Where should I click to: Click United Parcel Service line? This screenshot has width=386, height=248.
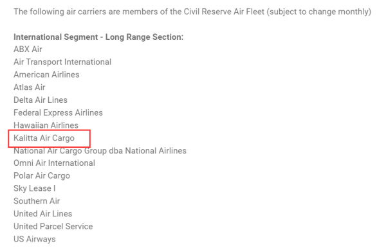click(53, 226)
